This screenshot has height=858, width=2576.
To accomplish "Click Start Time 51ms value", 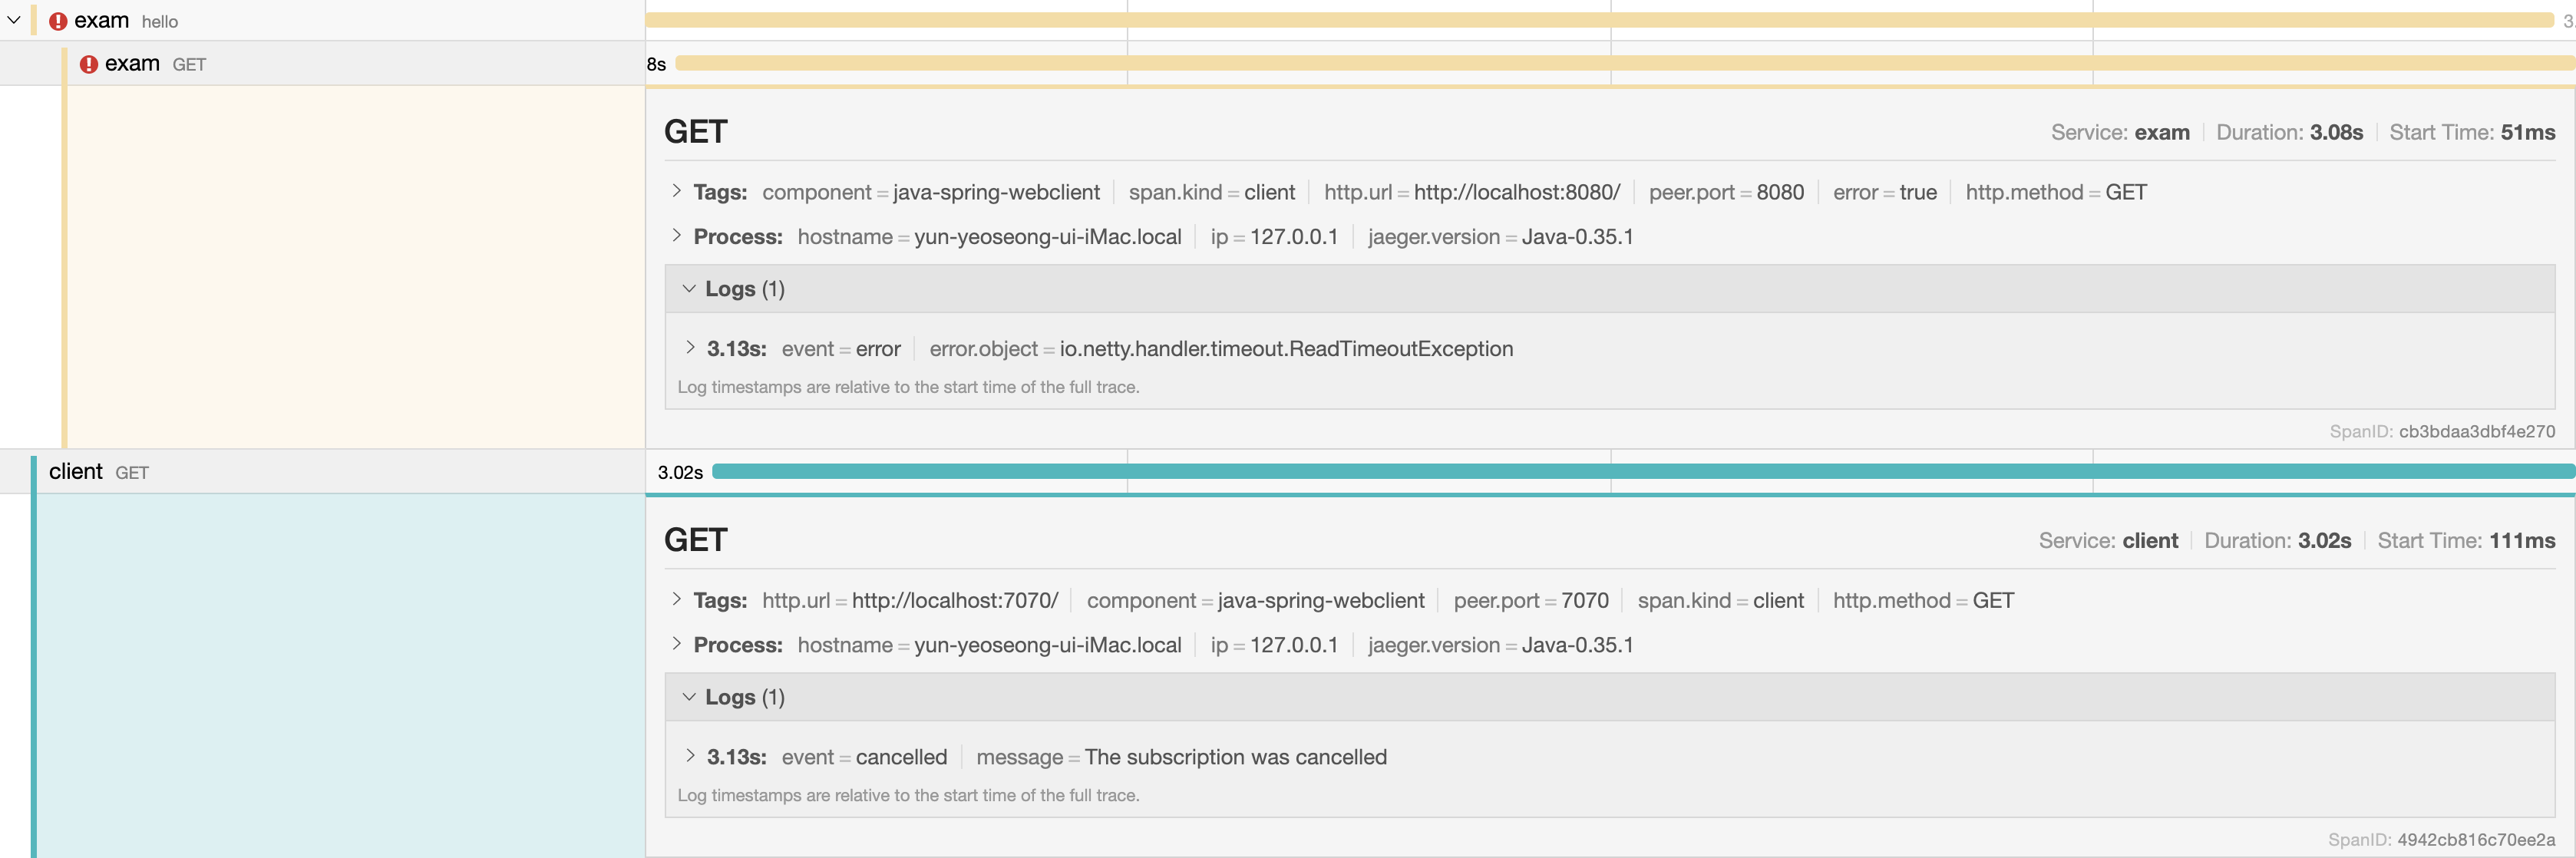I will pos(2528,132).
